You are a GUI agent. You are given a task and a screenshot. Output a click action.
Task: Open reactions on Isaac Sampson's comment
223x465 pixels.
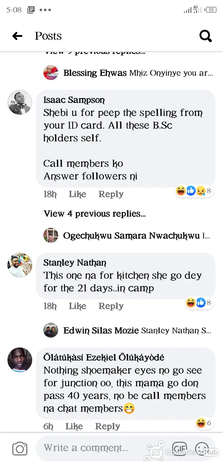tap(195, 191)
